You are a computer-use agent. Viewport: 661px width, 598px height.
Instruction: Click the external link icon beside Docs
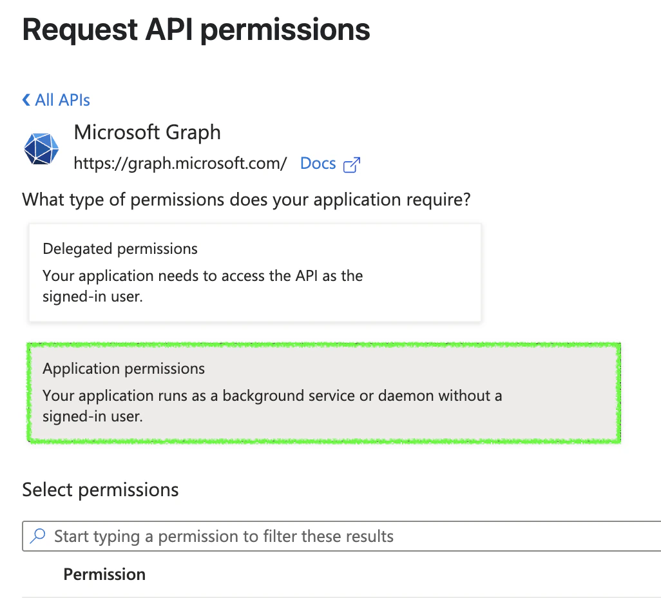click(x=351, y=165)
